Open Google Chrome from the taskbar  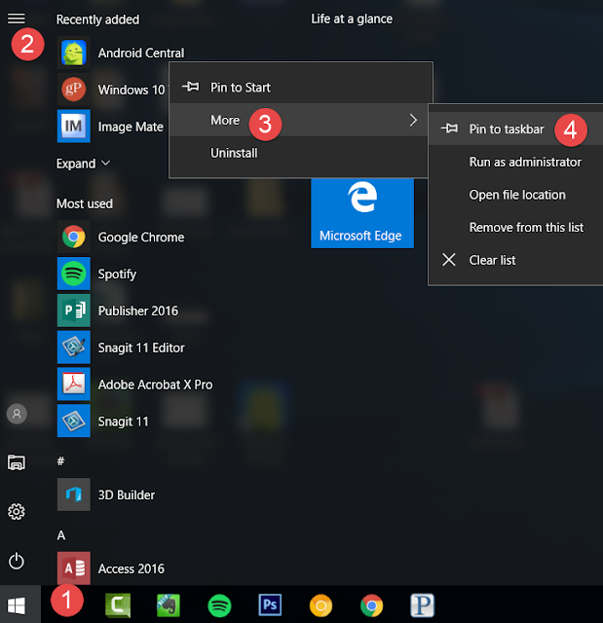pos(372,605)
